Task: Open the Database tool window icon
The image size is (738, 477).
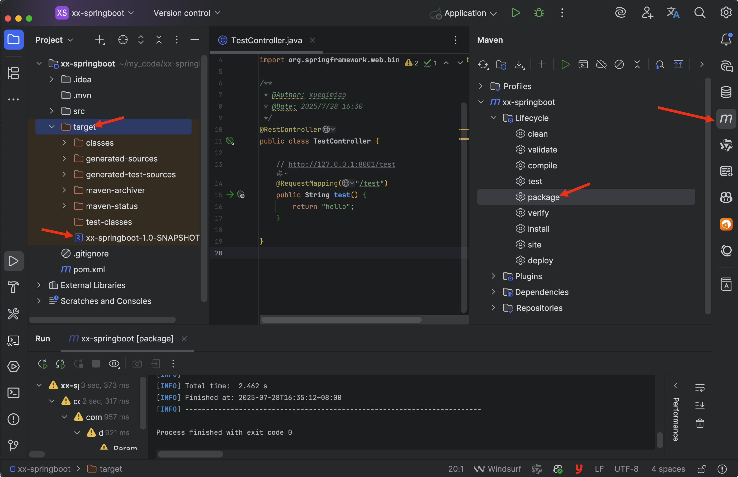Action: tap(726, 92)
